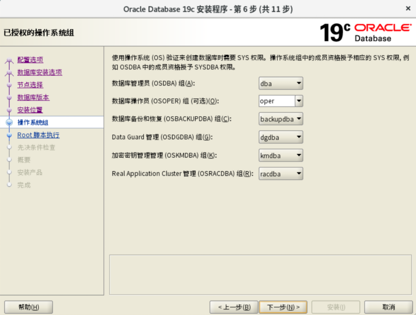This screenshot has width=416, height=315.
Task: Expand the OSBACKUPDBA backupdba dropdown
Action: tap(281, 119)
